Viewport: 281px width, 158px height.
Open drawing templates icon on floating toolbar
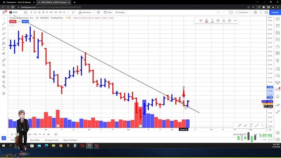201,21
